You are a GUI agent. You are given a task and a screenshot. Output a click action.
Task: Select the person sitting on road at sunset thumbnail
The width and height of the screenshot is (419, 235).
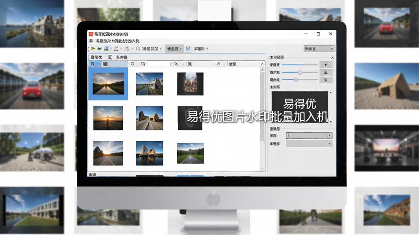108,118
